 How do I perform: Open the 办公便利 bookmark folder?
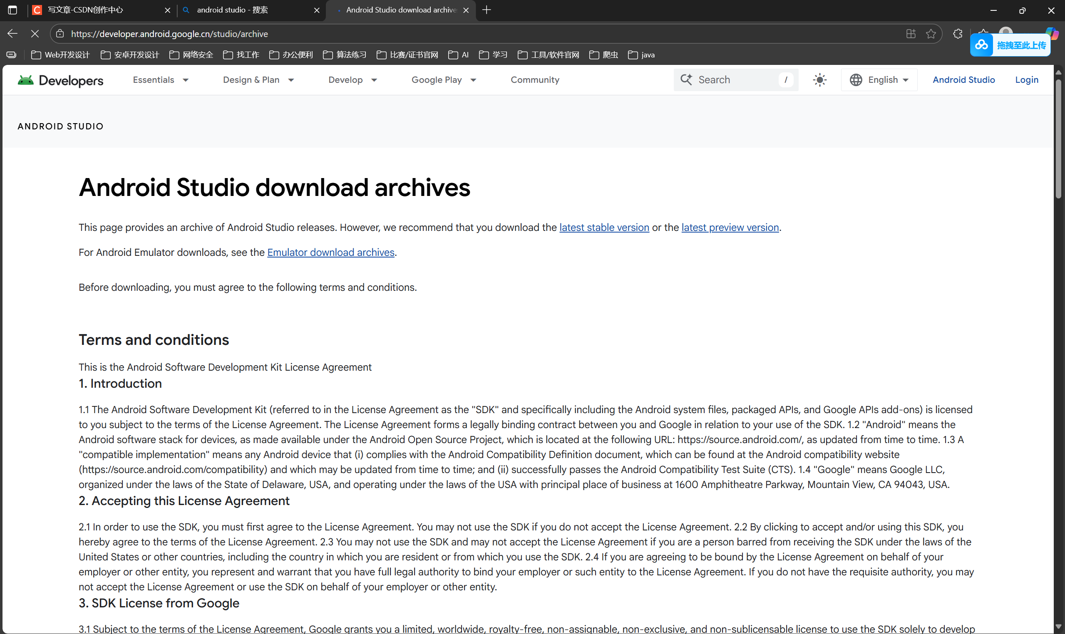[291, 54]
